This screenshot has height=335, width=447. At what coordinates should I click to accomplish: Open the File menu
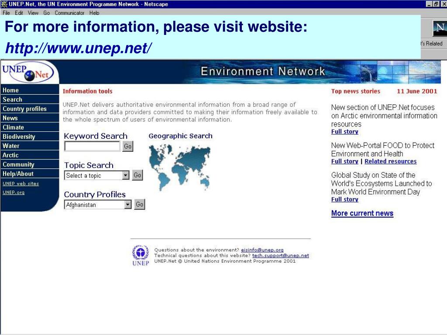click(x=6, y=13)
